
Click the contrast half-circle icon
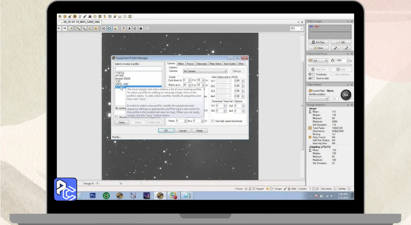coord(129,29)
